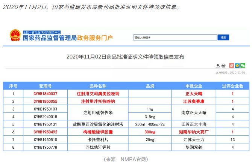This screenshot has width=252, height=166.
Task: Click the 序号 column header
Action: (x=13, y=86)
